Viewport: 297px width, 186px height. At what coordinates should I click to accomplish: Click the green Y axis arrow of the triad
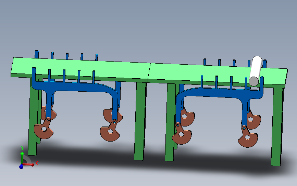click(x=22, y=158)
